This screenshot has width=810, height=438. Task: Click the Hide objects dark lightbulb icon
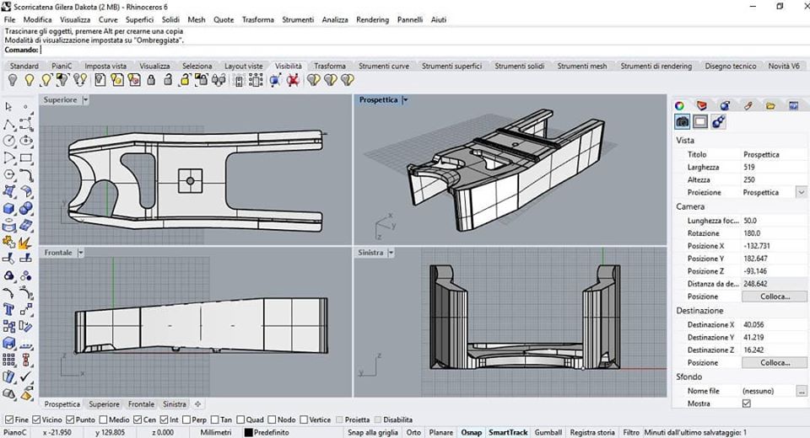13,80
